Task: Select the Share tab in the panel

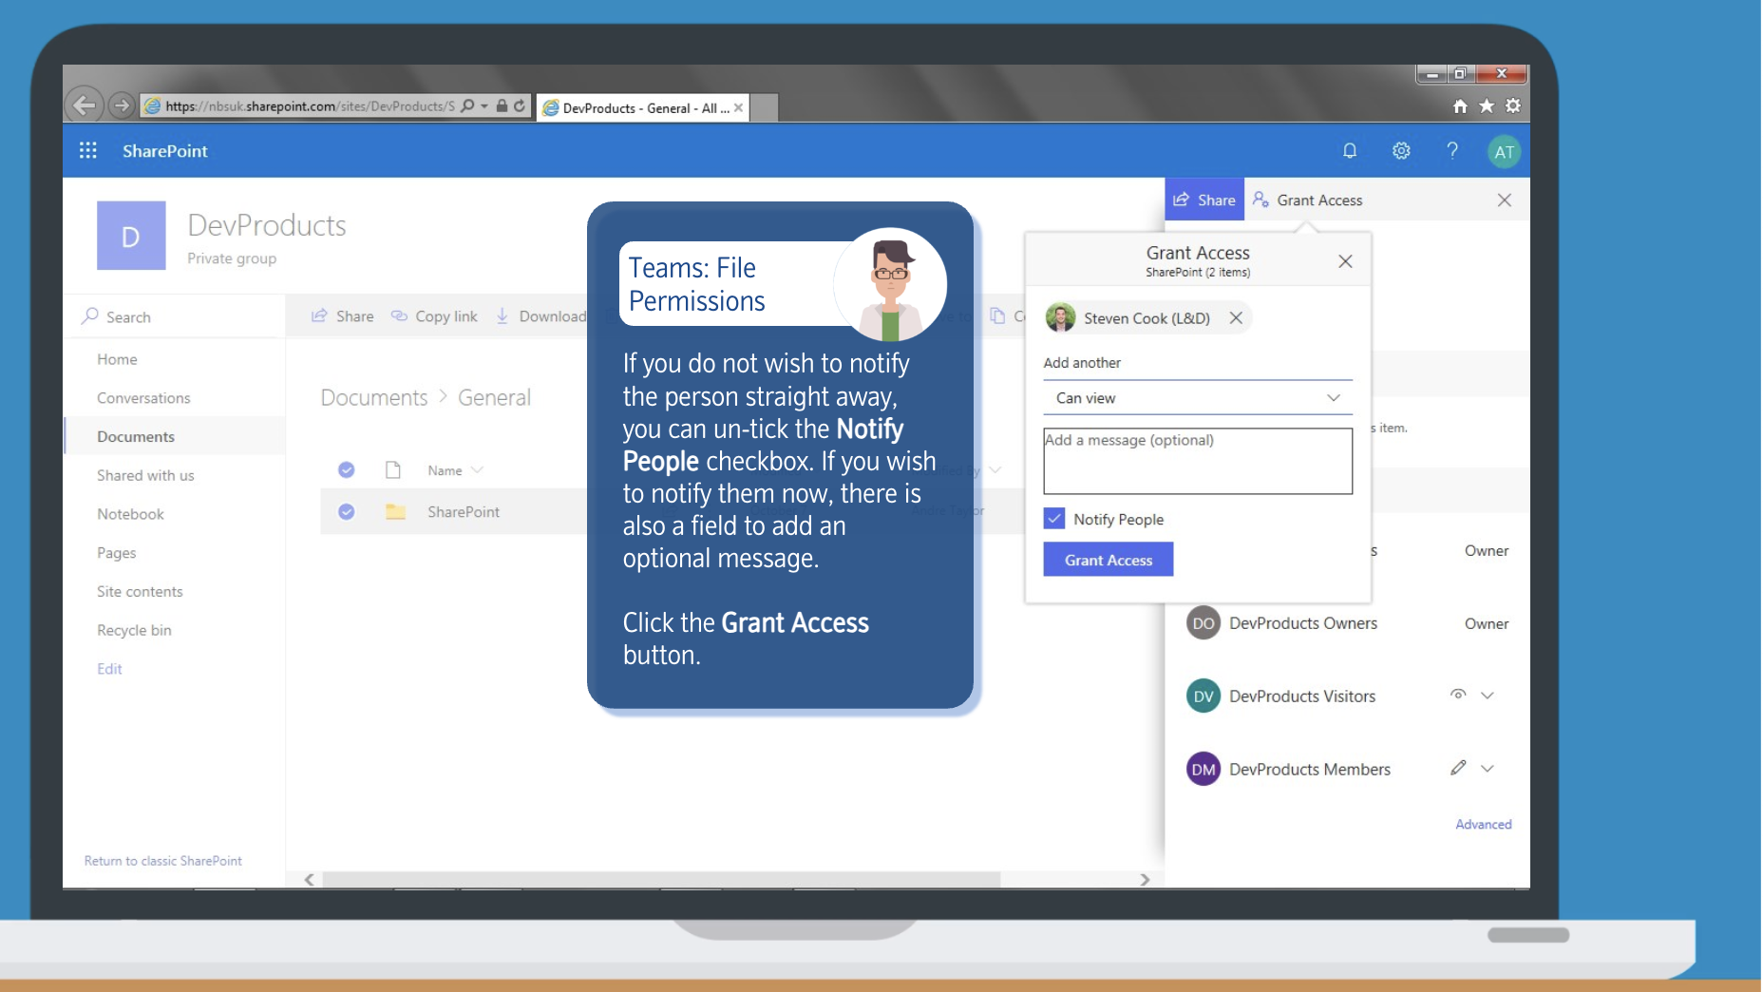Action: click(1204, 200)
